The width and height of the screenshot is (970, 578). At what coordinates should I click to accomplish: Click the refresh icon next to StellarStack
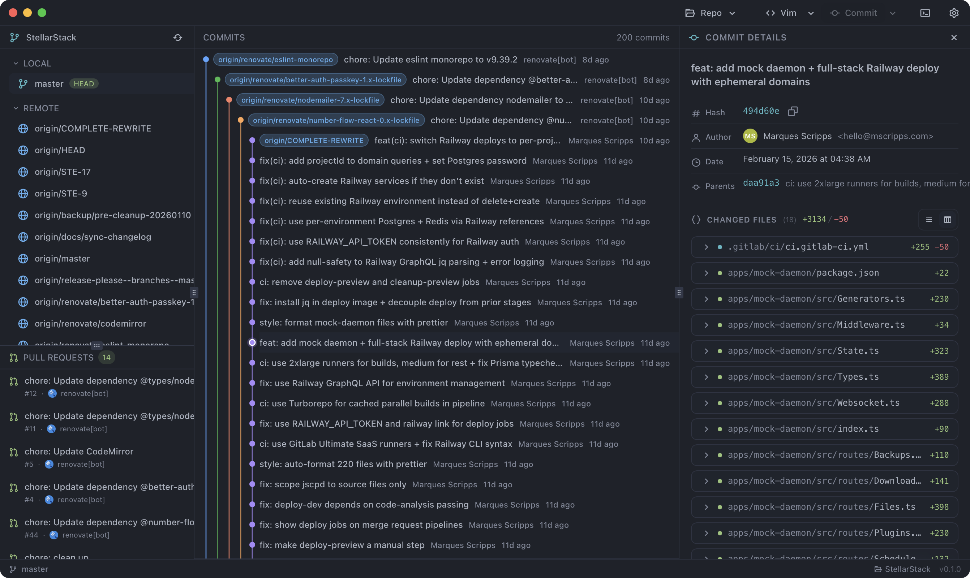pyautogui.click(x=178, y=38)
